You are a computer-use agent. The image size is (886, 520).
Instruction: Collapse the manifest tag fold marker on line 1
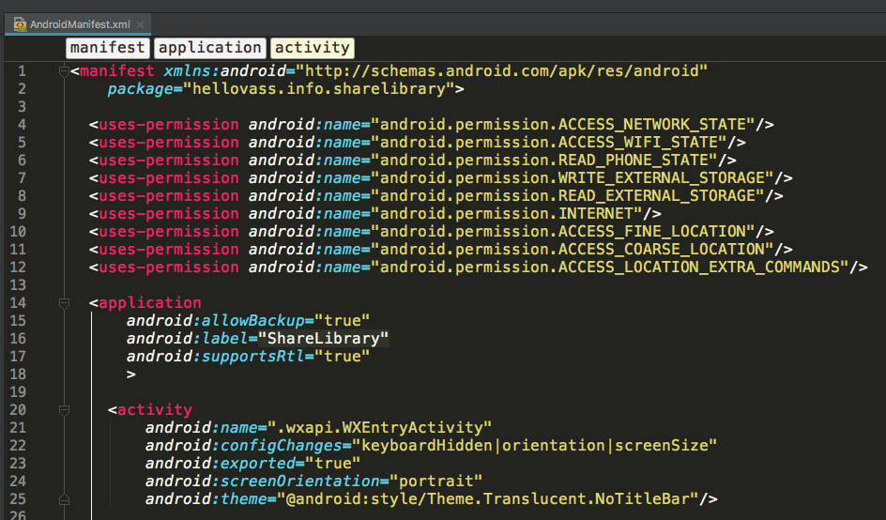(x=64, y=71)
